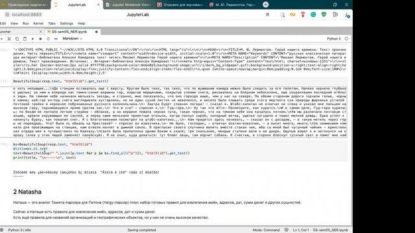The image size is (415, 233).
Task: Cut the selected cell with scissors icon
Action: (x=9, y=39)
